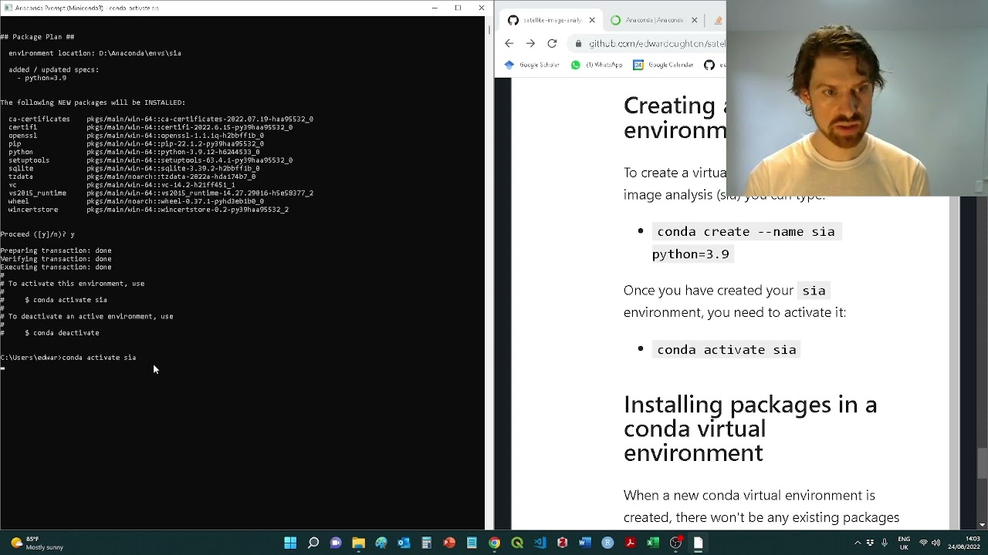Click 'Proceed ([y]/n)? y' line in terminal
The image size is (988, 555).
tap(37, 234)
